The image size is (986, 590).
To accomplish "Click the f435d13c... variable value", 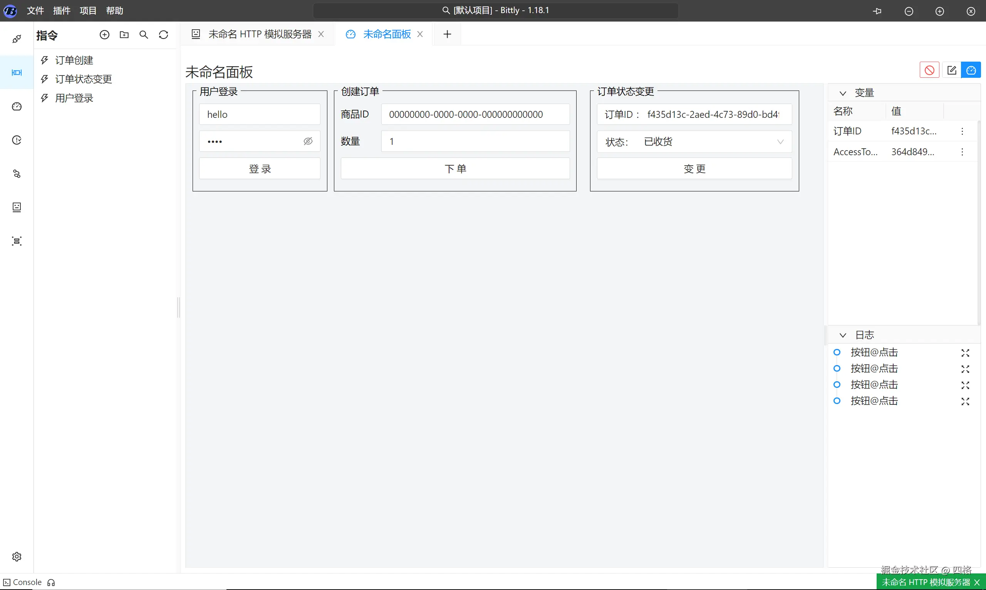I will tap(914, 131).
